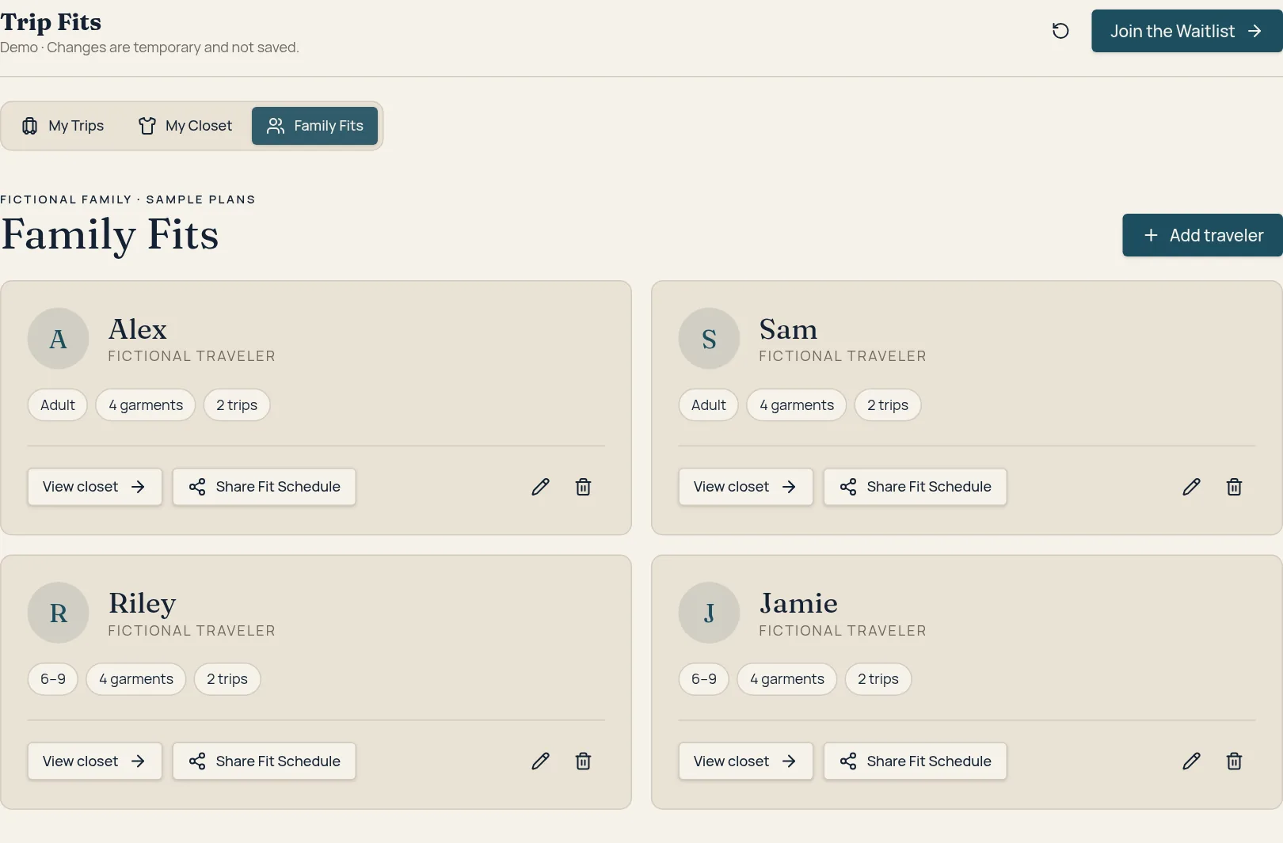Click the 2 trips tag on Sam's card
Image resolution: width=1283 pixels, height=843 pixels.
(888, 405)
